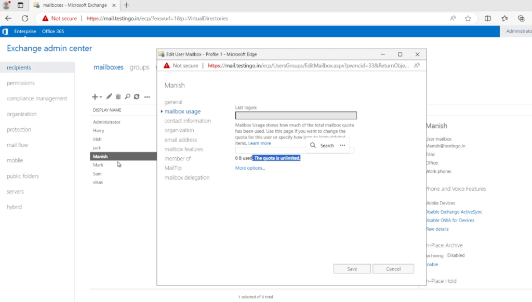This screenshot has width=532, height=302.
Task: Click the Refresh icon above the mailbox list
Action: 136,97
